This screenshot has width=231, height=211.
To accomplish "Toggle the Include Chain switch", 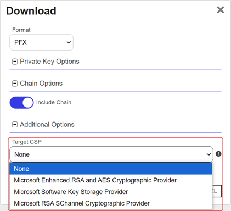I will click(x=21, y=103).
